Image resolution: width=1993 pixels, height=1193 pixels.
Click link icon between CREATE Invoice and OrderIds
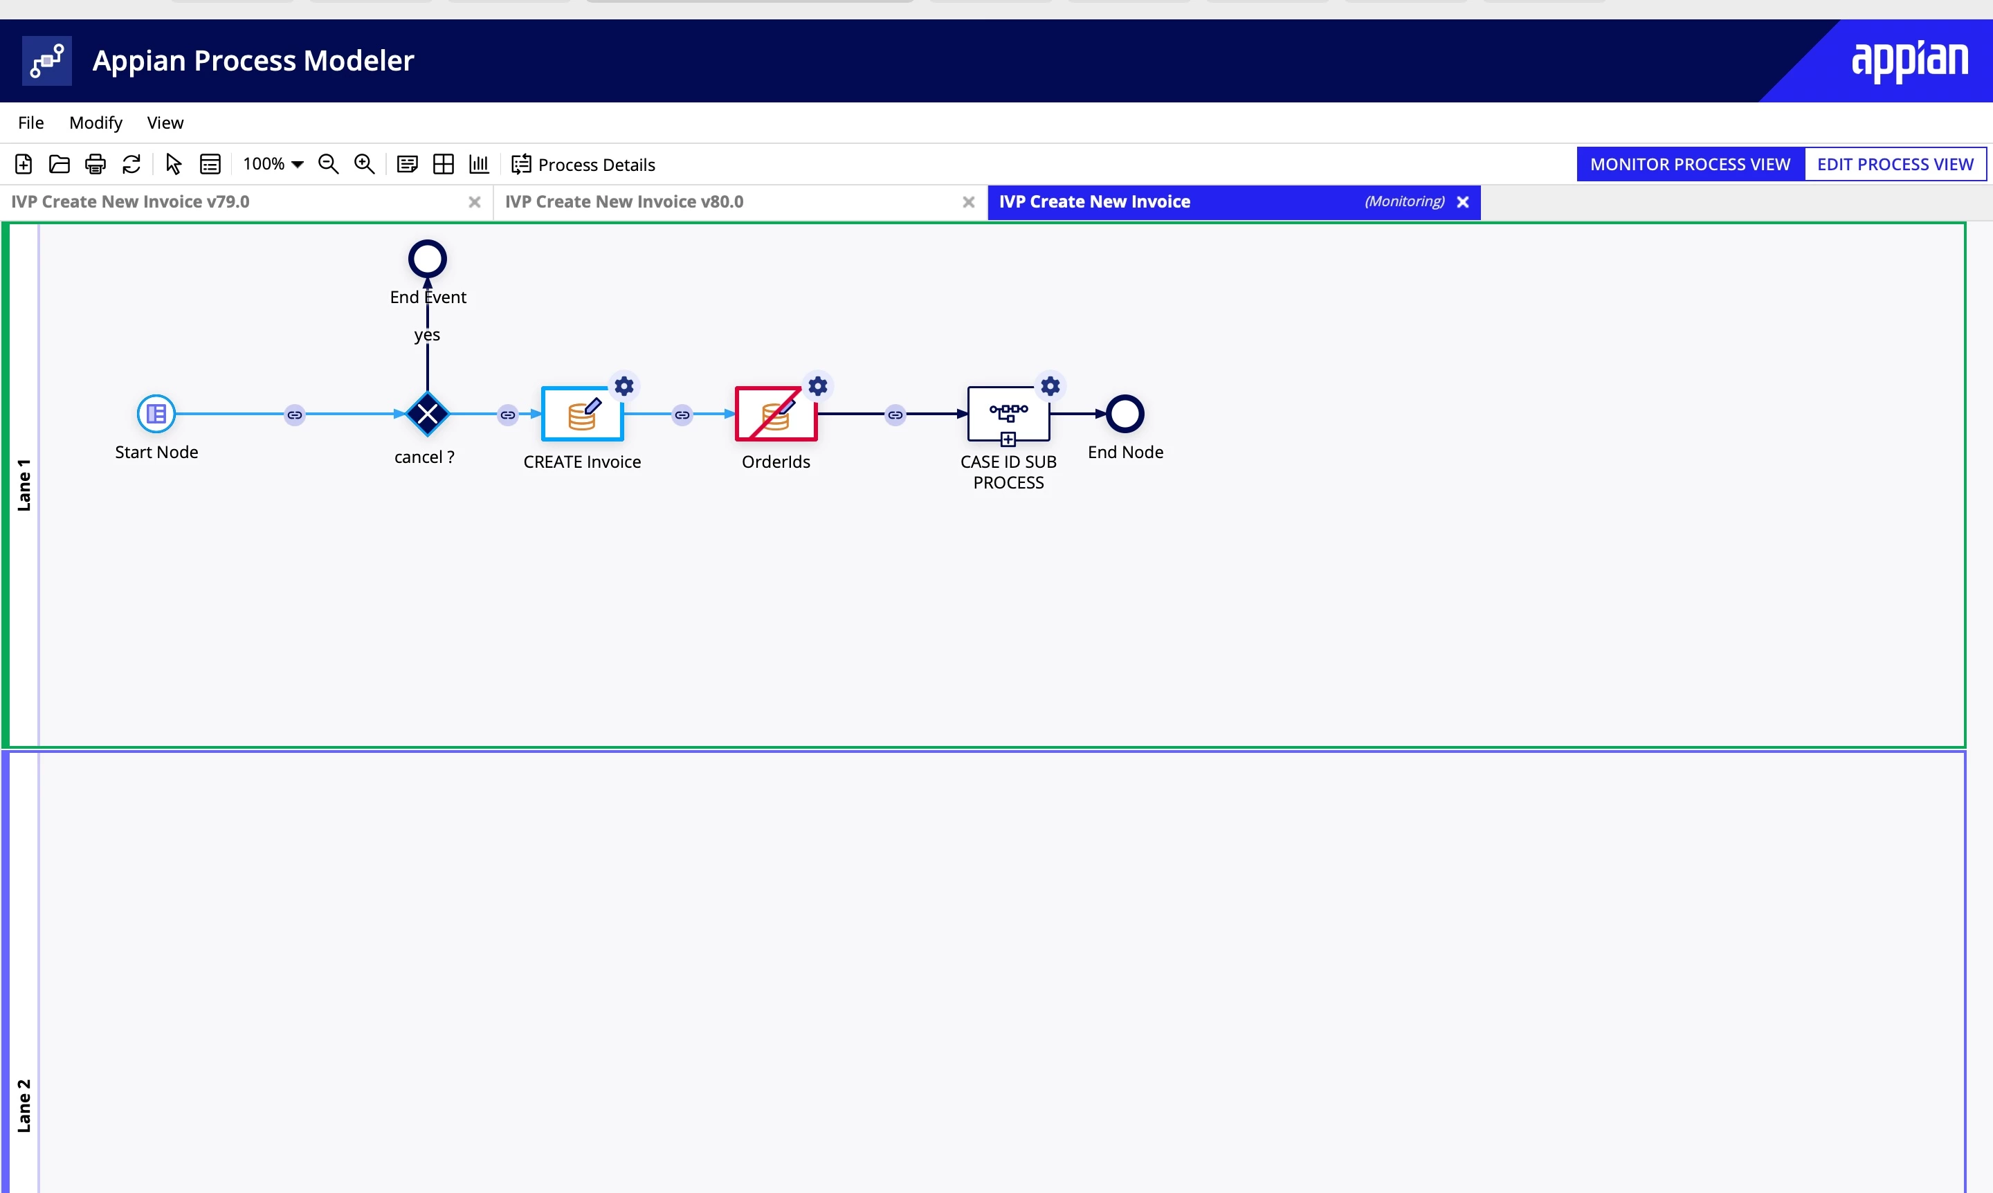tap(682, 415)
